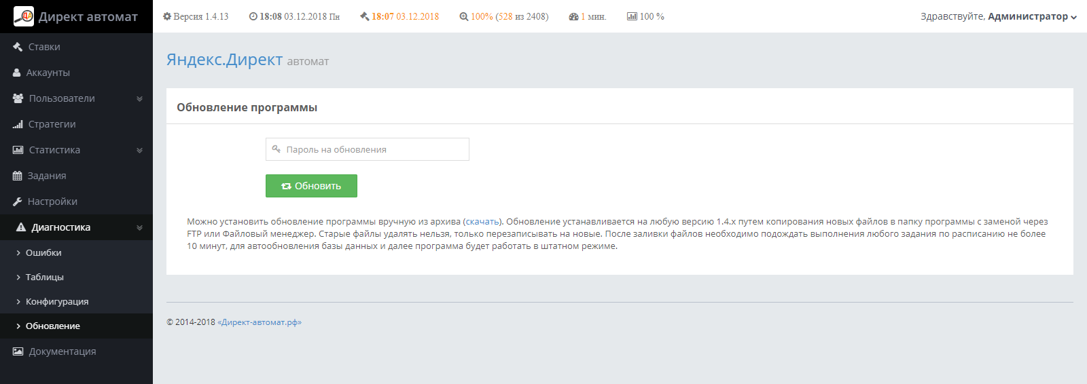Expand the Пользователи submenu chevron
Viewport: 1087px width, 384px height.
tap(139, 98)
